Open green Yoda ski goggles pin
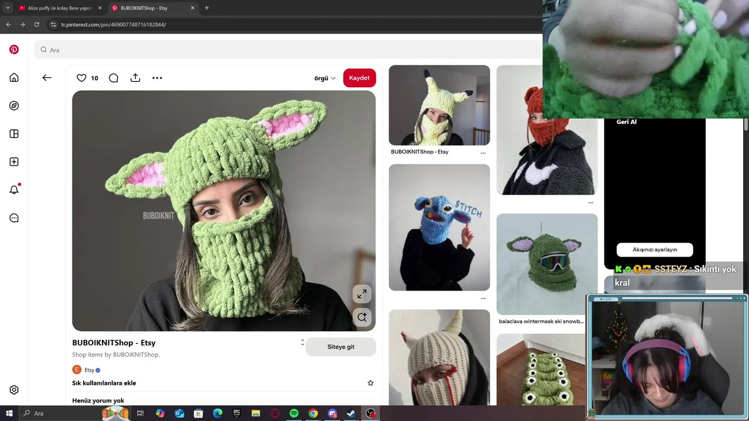This screenshot has width=749, height=421. tap(547, 264)
